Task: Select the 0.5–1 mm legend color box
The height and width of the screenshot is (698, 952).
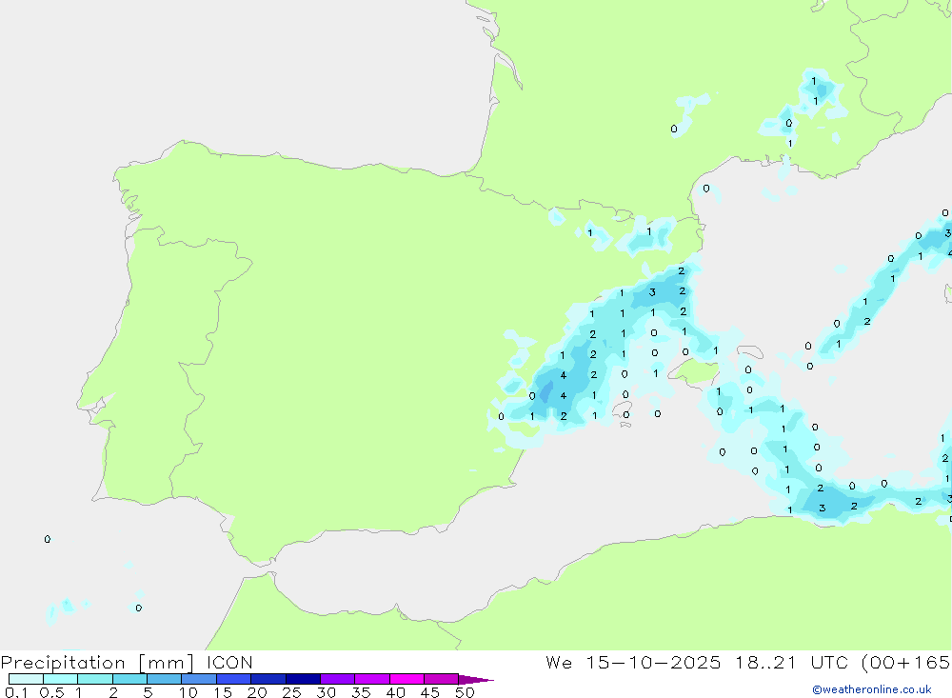Action: click(x=61, y=679)
